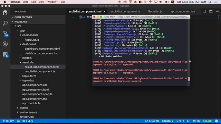Screen dimensions: 221x124
Task: Click the terminal window scrollbar thumb
Action: click(x=189, y=79)
